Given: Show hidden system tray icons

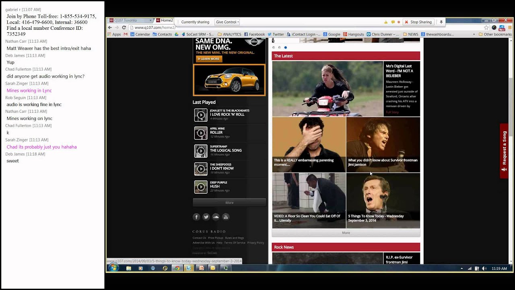Looking at the screenshot, I should click(x=462, y=269).
